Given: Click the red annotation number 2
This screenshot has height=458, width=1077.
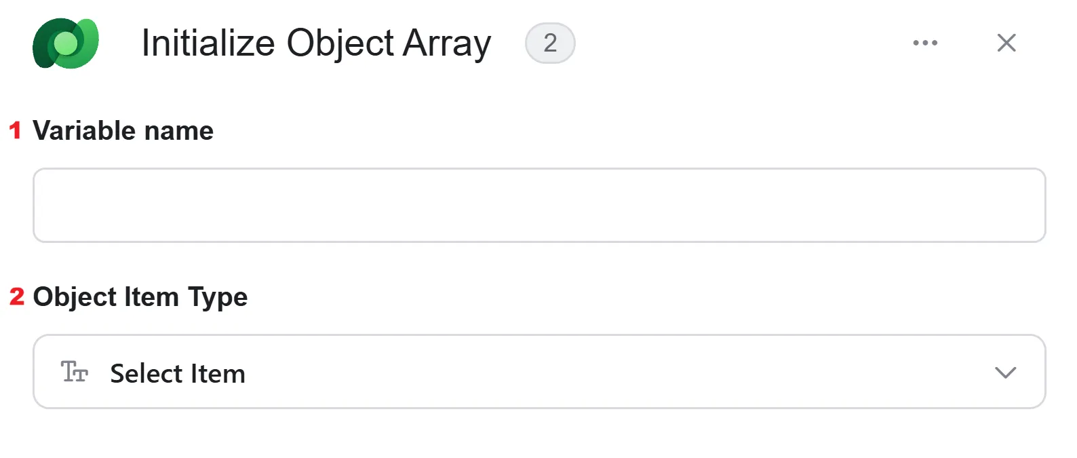Looking at the screenshot, I should [x=16, y=297].
